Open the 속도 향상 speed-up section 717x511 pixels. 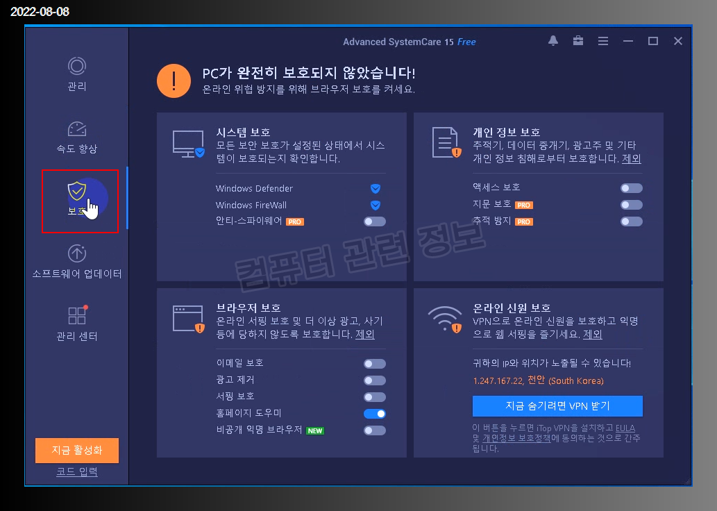(x=77, y=137)
